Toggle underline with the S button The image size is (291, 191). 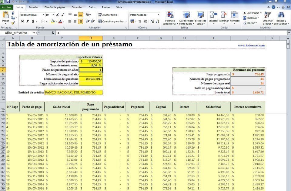(x=32, y=21)
